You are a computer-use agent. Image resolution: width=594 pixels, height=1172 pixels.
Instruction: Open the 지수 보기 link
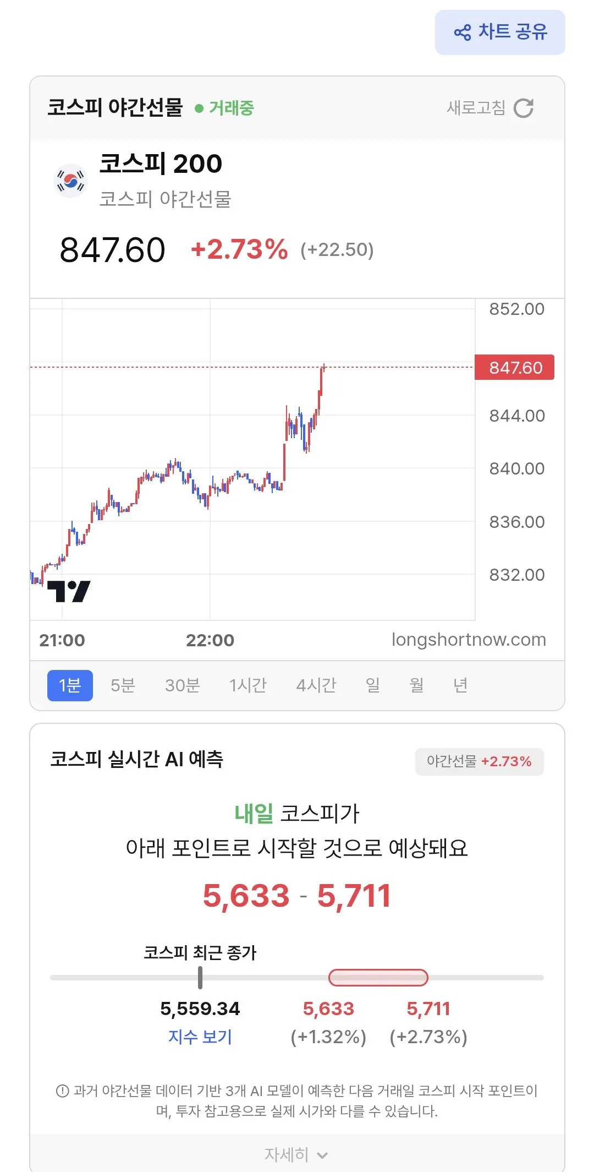click(200, 1037)
